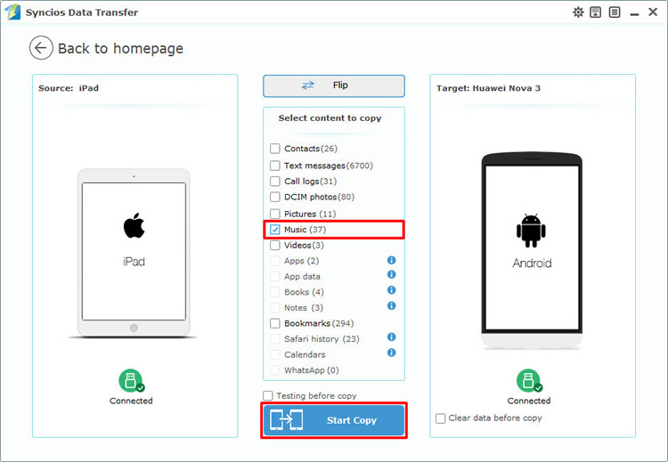Click the Music (37) label text
668x462 pixels.
(x=305, y=230)
